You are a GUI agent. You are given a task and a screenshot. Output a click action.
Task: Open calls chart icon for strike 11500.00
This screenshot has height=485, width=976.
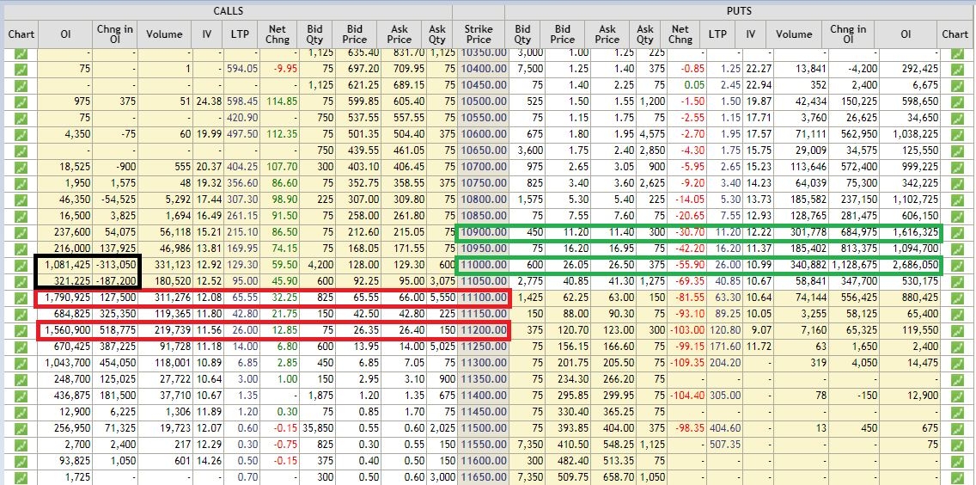tap(21, 428)
